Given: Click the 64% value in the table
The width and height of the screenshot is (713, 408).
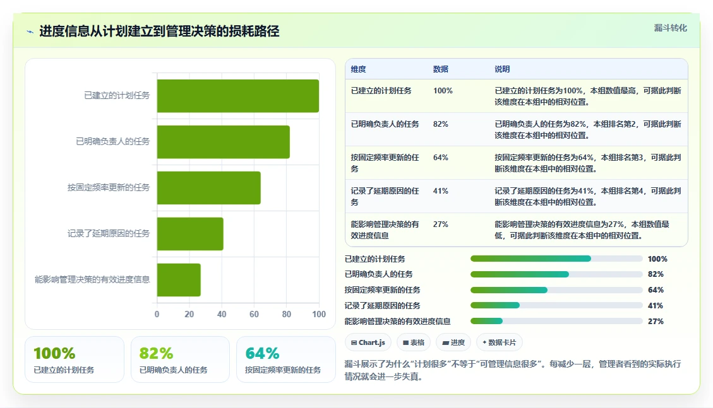Looking at the screenshot, I should [441, 158].
